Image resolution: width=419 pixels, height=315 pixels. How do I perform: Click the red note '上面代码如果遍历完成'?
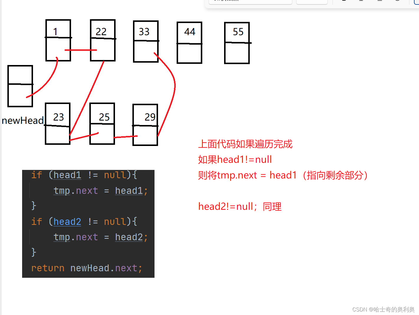click(245, 144)
